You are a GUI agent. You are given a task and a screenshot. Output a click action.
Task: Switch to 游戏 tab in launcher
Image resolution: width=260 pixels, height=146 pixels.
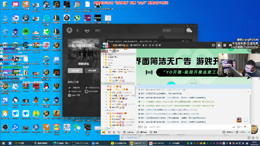coord(97,30)
